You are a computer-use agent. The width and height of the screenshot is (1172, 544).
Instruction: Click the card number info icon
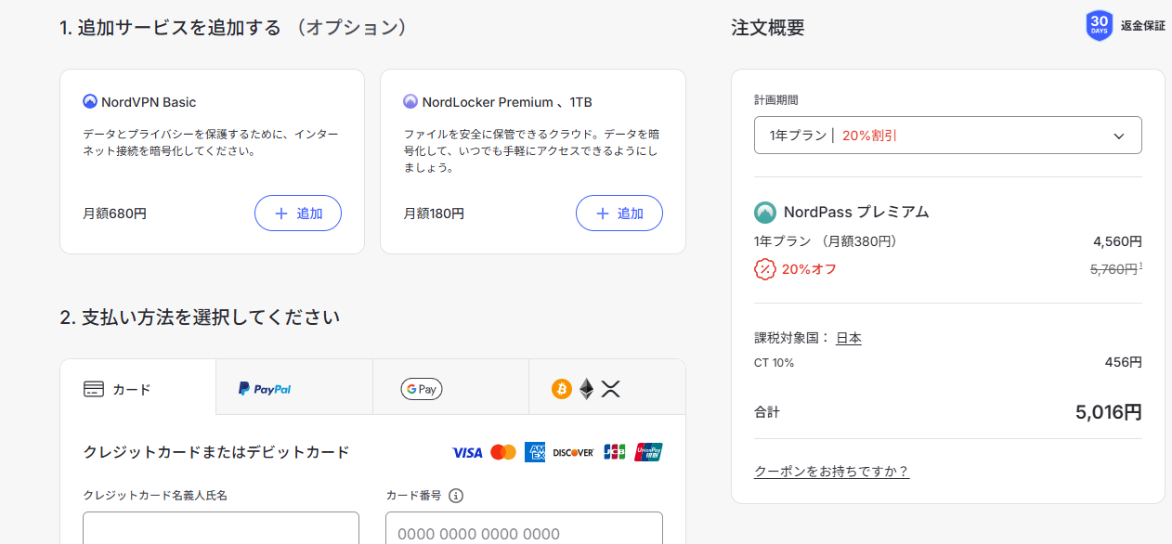[x=455, y=496]
